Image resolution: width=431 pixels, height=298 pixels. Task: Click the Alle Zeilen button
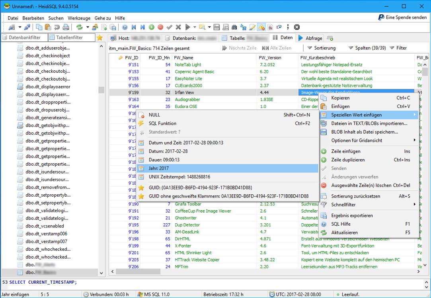[277, 48]
